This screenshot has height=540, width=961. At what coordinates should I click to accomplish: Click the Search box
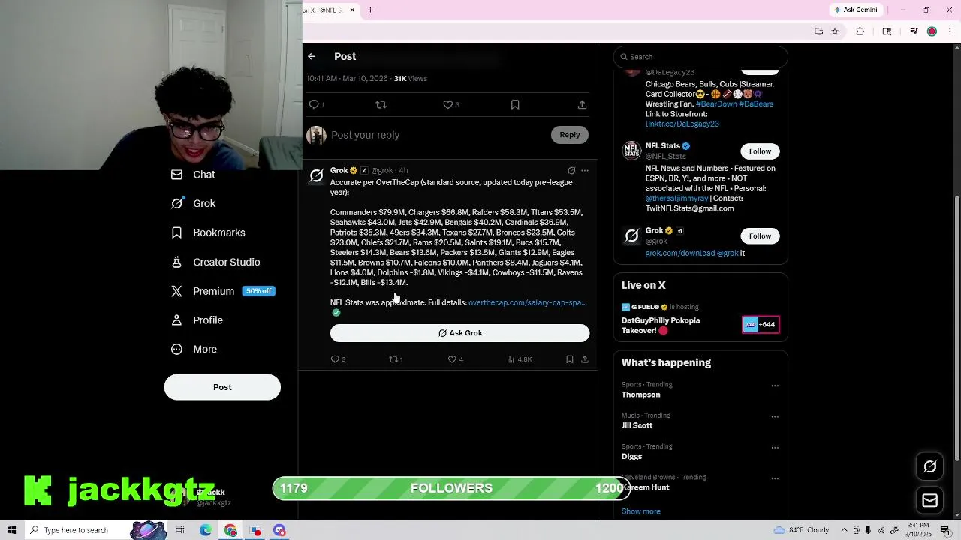pyautogui.click(x=700, y=57)
